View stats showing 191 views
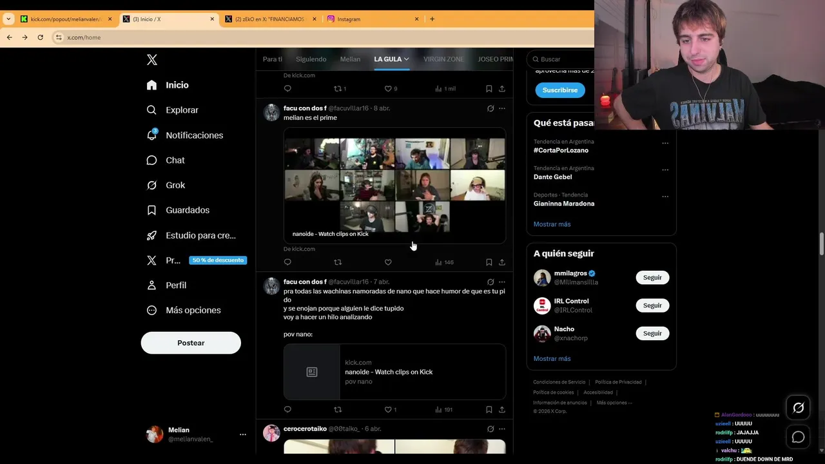Viewport: 825px width, 464px height. [x=444, y=410]
